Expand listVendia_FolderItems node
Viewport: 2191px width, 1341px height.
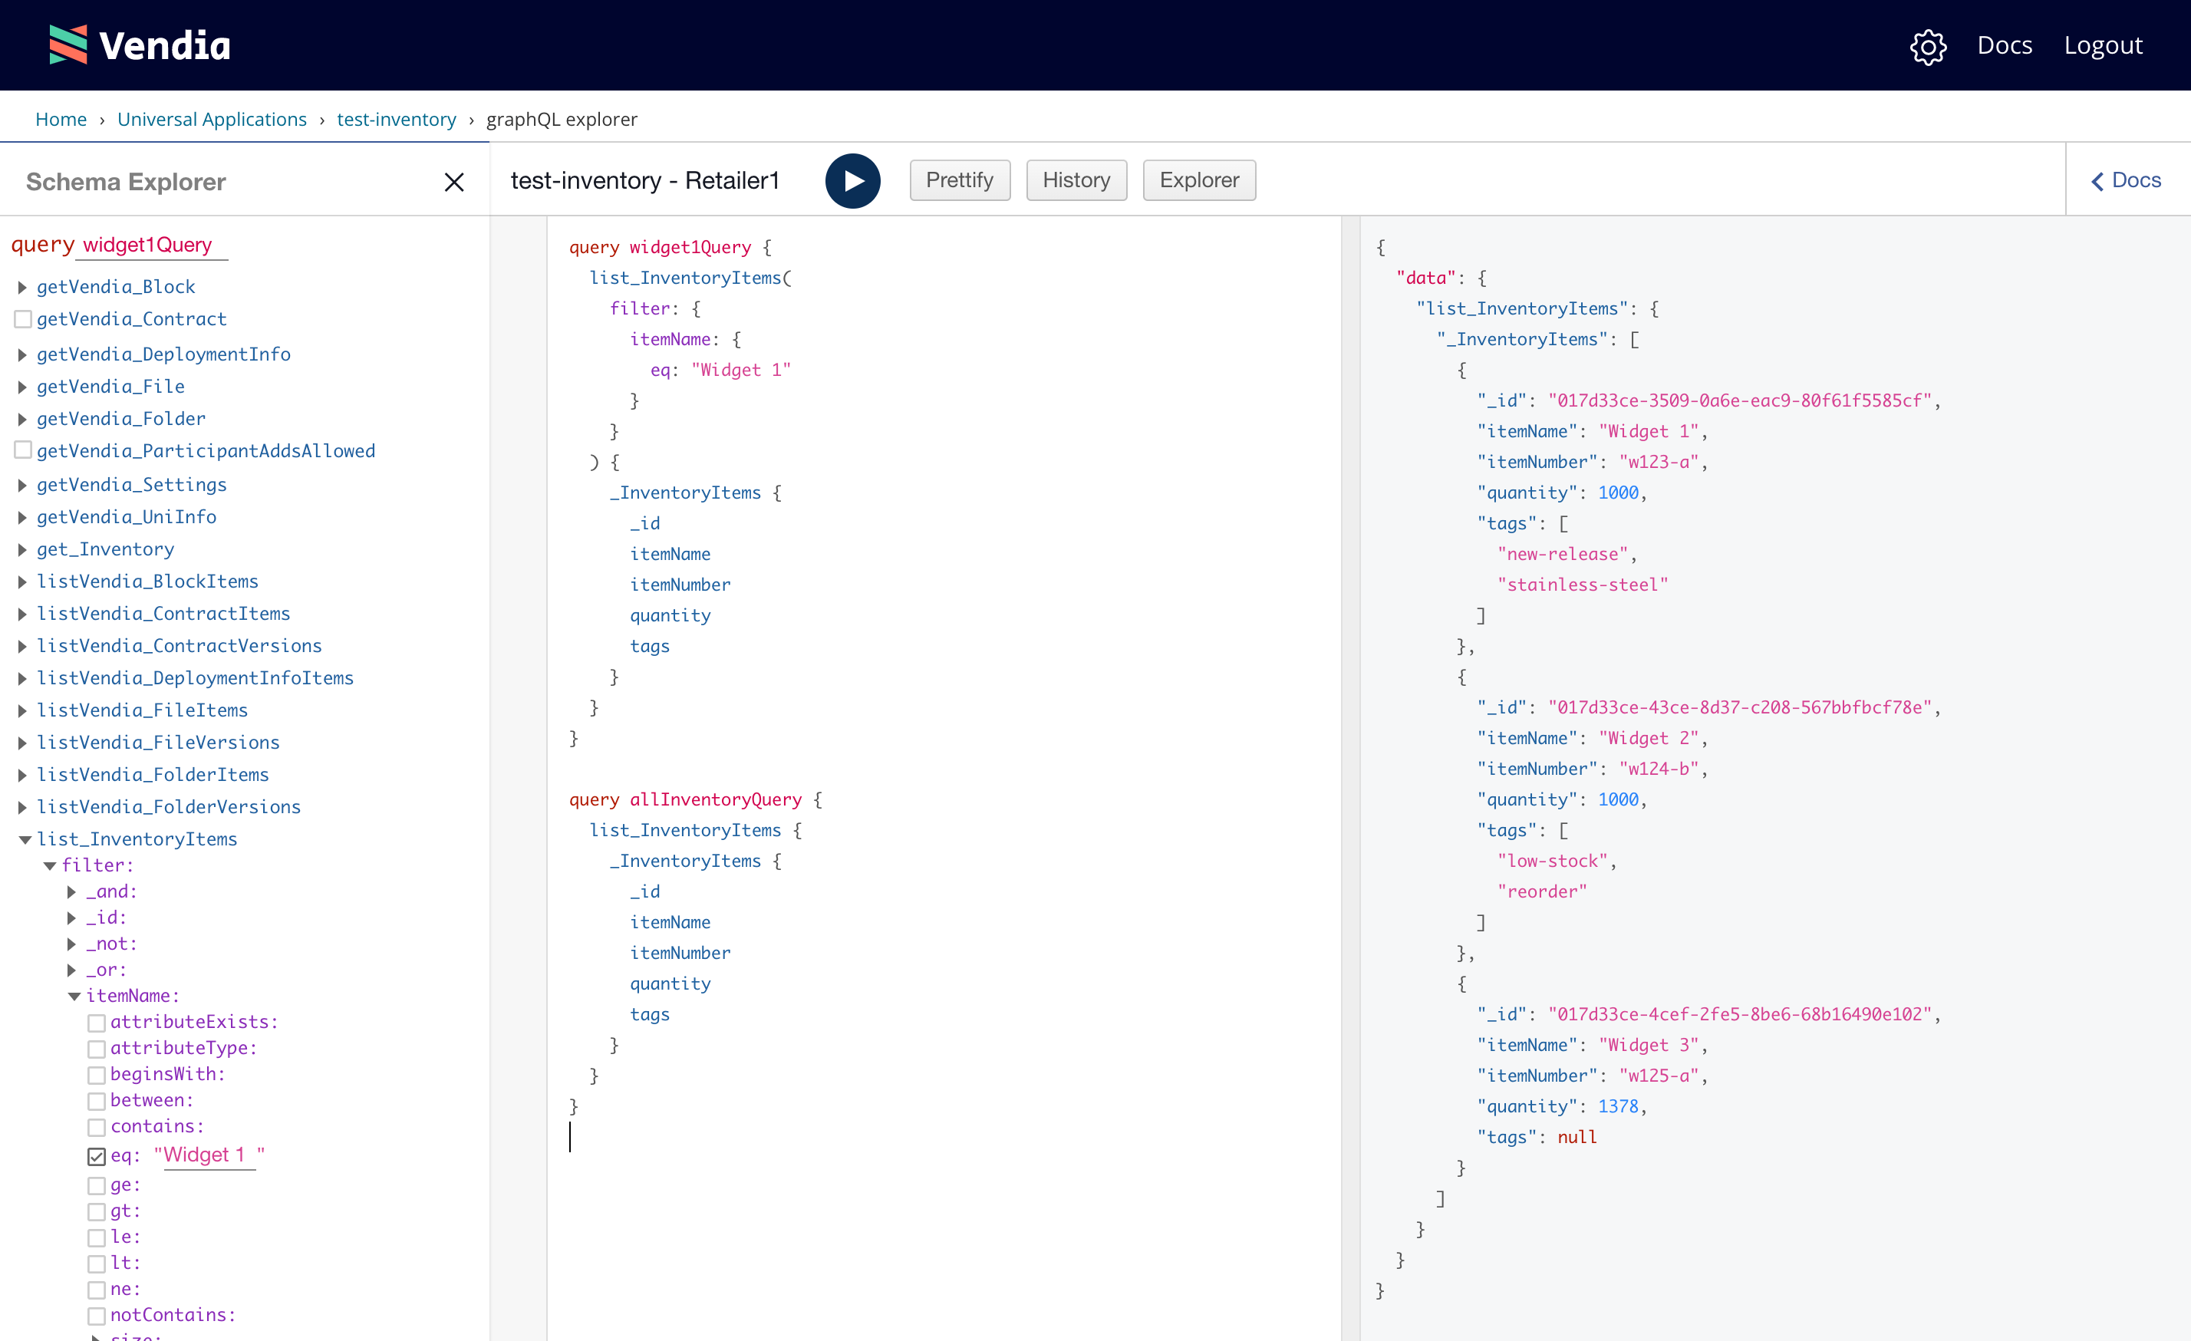pyautogui.click(x=22, y=775)
